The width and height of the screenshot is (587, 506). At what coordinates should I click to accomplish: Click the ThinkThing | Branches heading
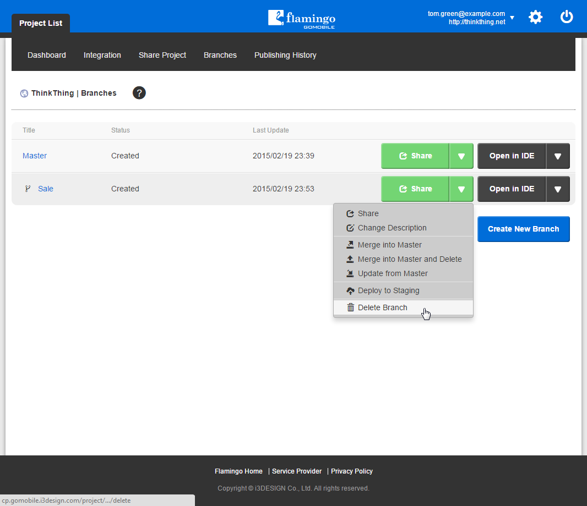pos(74,93)
